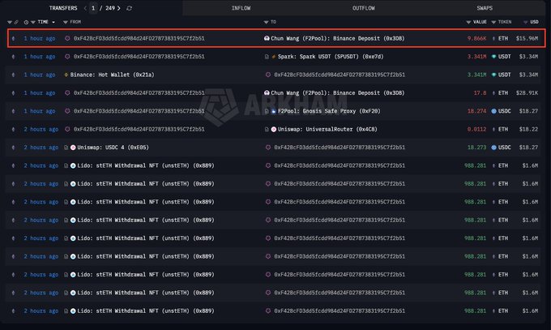Click the address circle icon in the 9.866K row's FROM cell

(x=67, y=38)
